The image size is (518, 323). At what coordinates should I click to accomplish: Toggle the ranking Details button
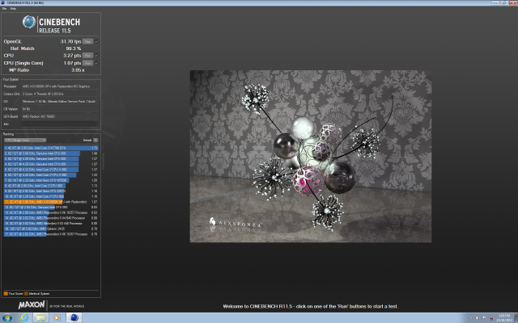coord(96,141)
